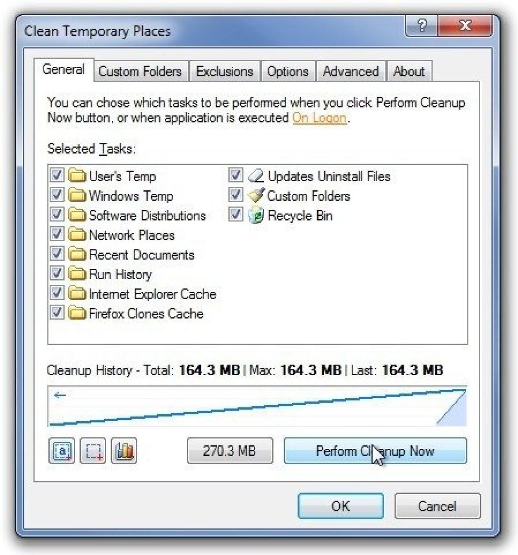Click the 270.3 MB button
Image resolution: width=518 pixels, height=555 pixels.
230,451
